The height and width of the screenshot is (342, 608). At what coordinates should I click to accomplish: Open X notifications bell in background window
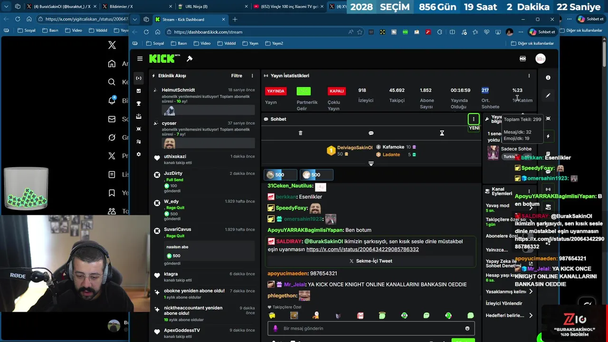coord(112,100)
